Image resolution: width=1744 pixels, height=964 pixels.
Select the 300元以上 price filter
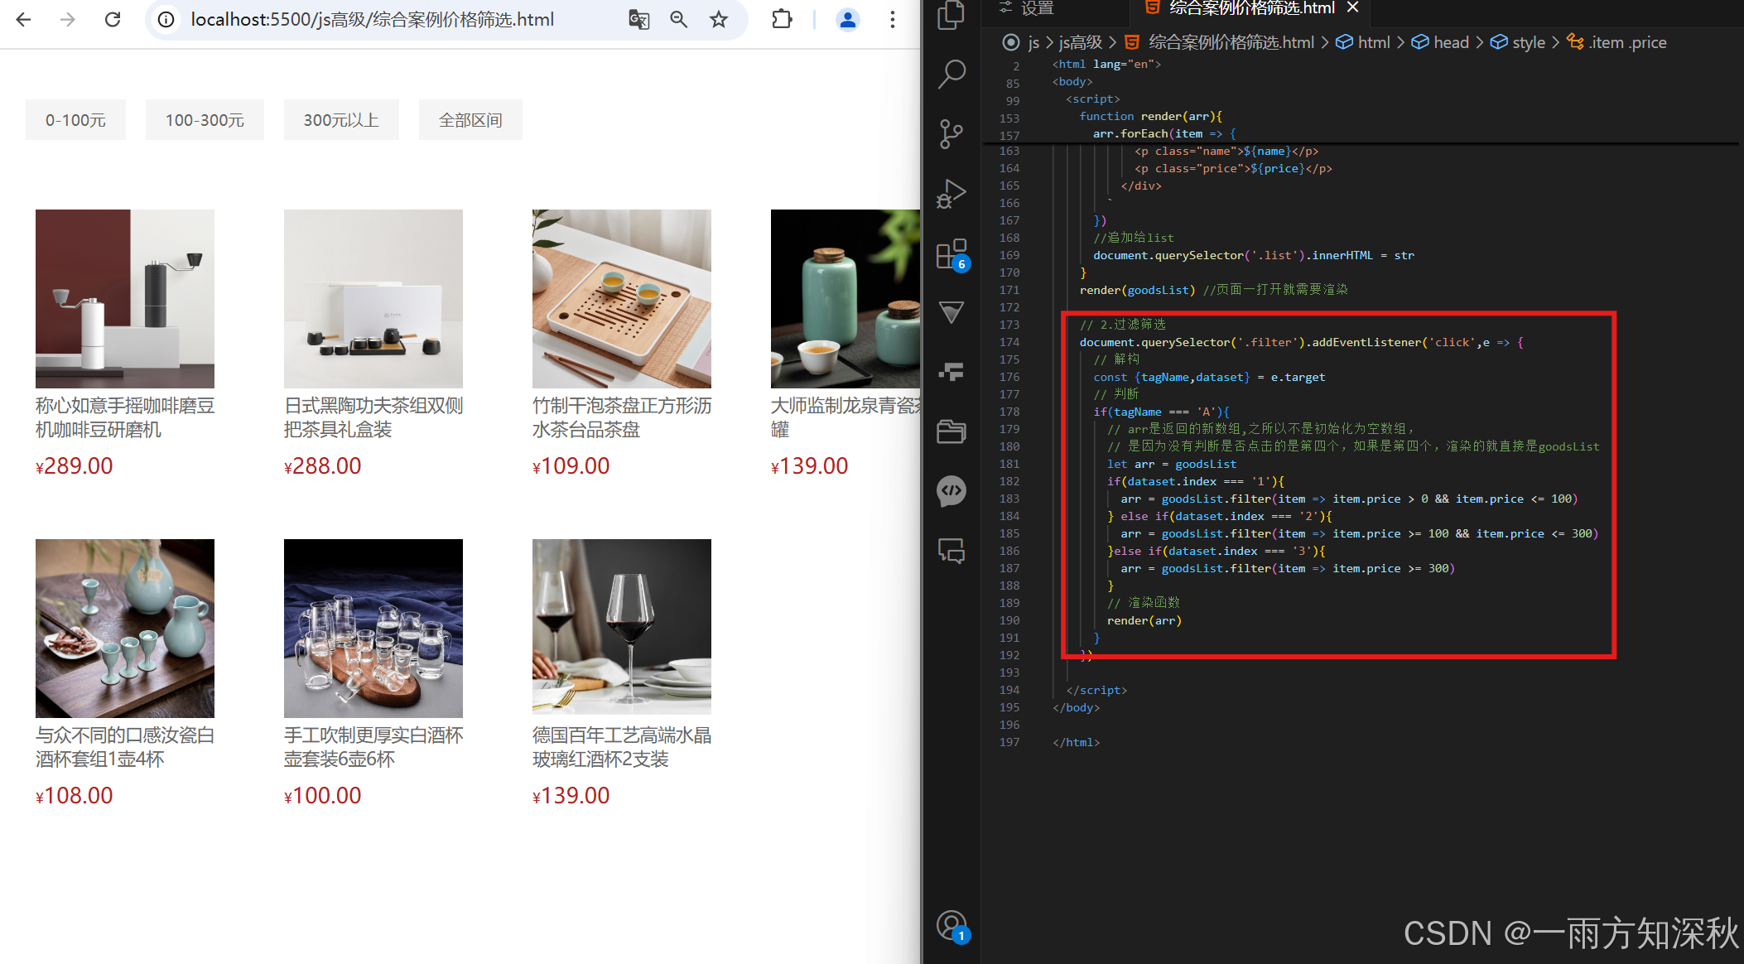coord(341,120)
